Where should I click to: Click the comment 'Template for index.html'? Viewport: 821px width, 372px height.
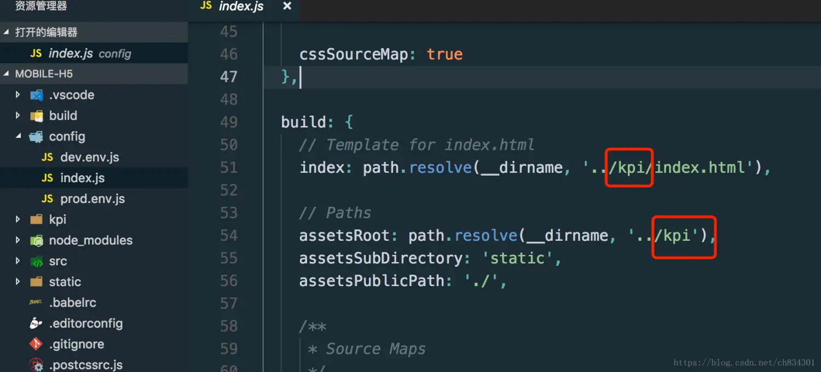[430, 145]
